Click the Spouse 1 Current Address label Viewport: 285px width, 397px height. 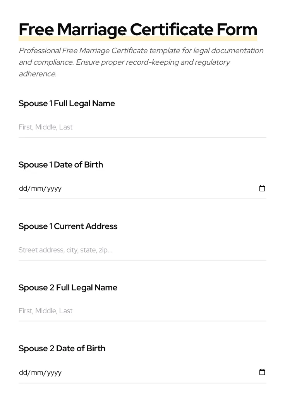pos(68,226)
